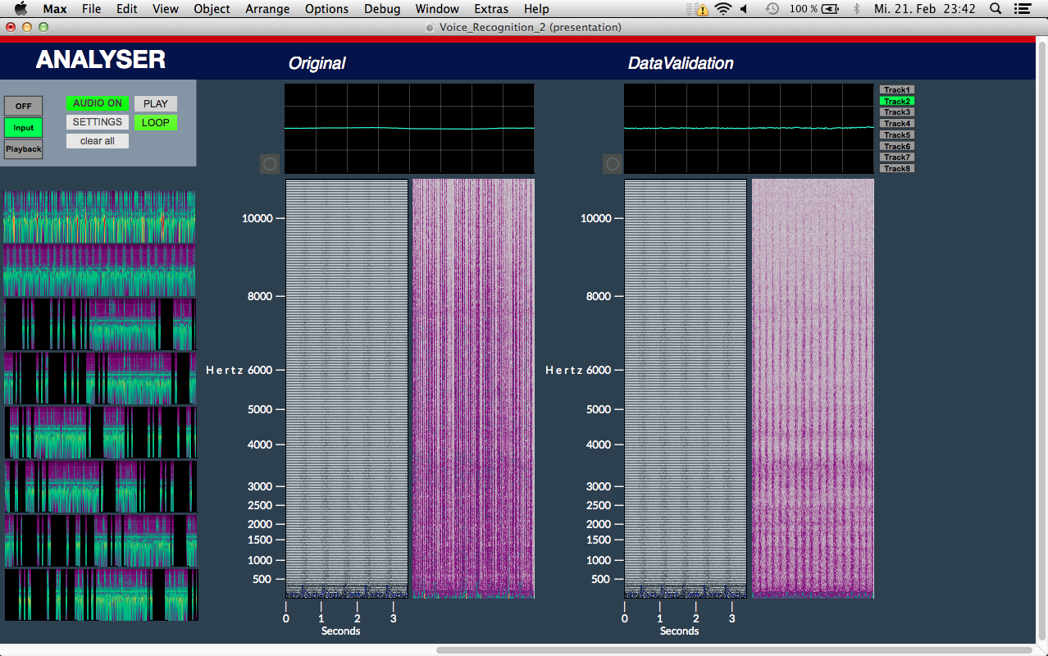Image resolution: width=1048 pixels, height=656 pixels.
Task: Select Track2 in the track list
Action: click(x=896, y=101)
